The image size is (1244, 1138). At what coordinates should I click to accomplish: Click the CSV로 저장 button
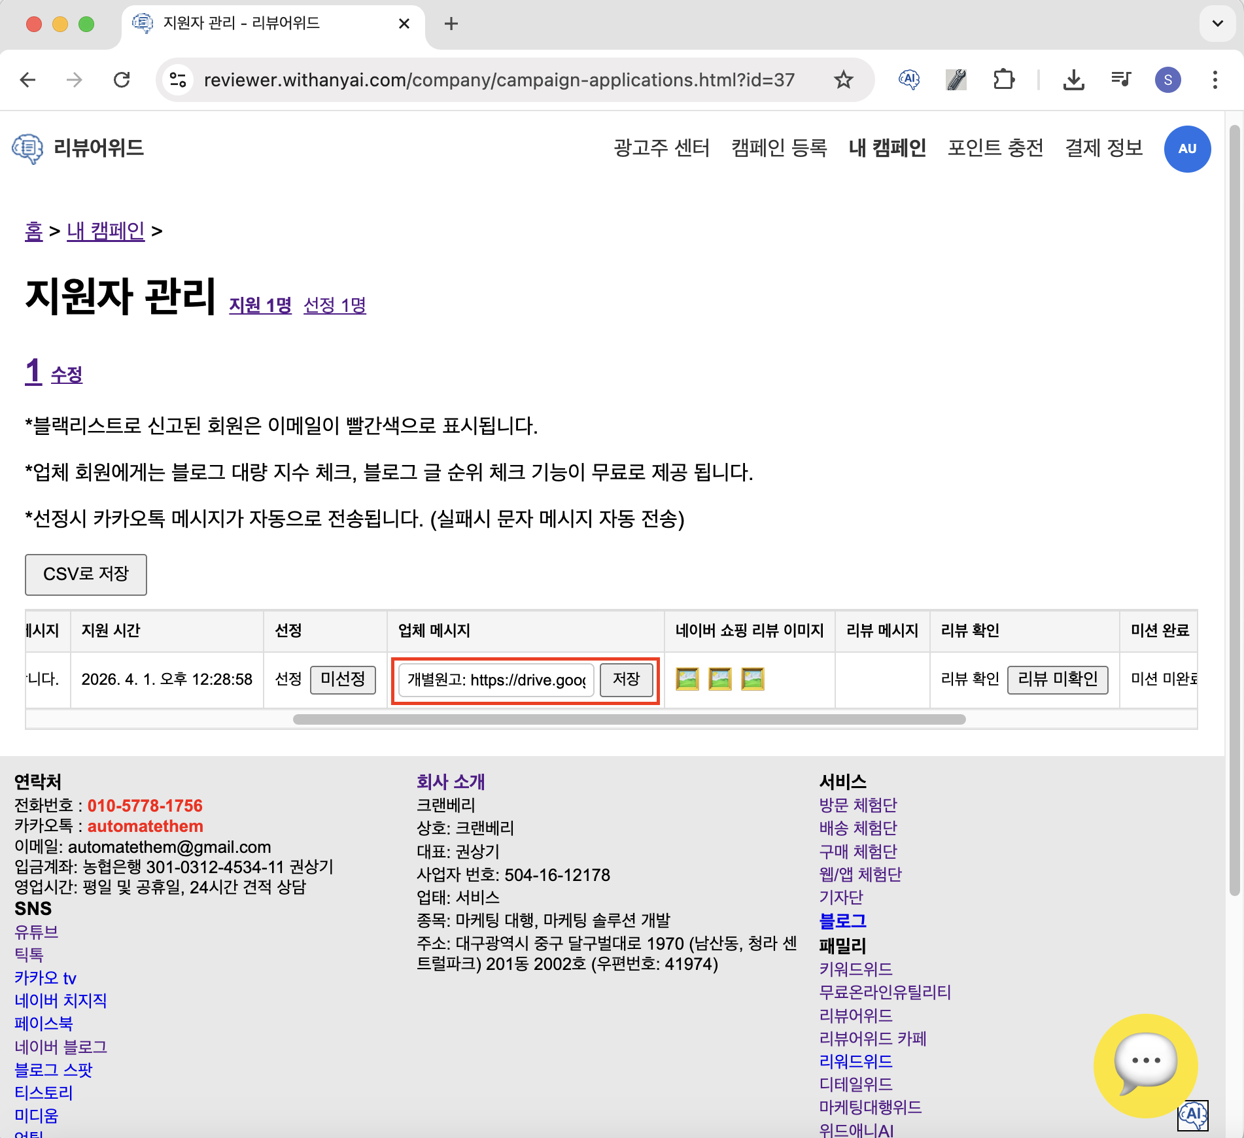[86, 574]
